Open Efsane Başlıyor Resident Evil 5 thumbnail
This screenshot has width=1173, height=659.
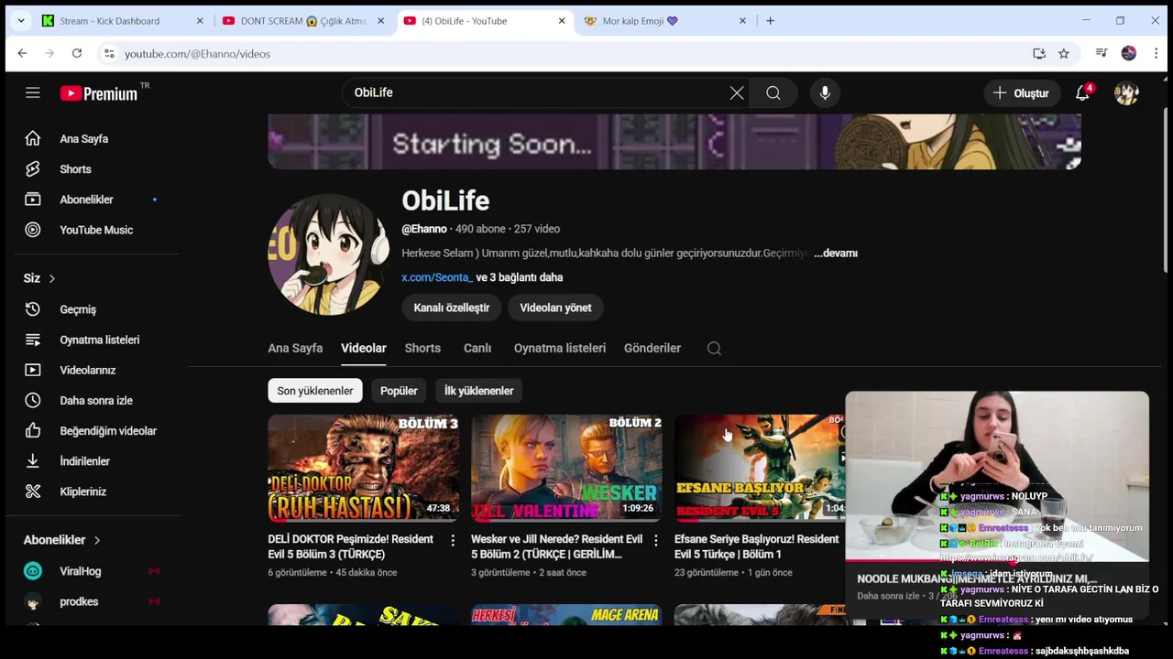pos(759,469)
